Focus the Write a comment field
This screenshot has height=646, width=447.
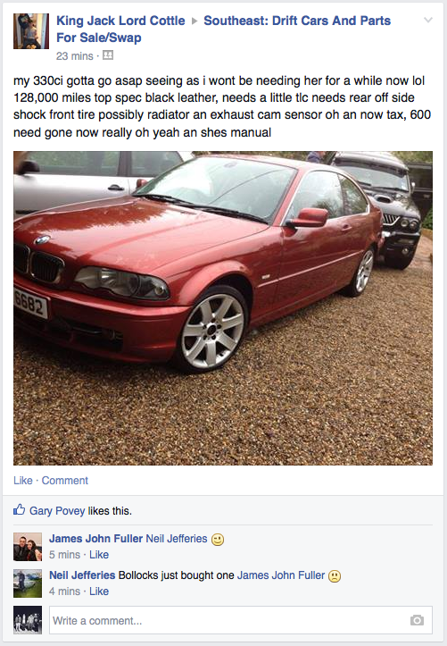click(x=241, y=620)
